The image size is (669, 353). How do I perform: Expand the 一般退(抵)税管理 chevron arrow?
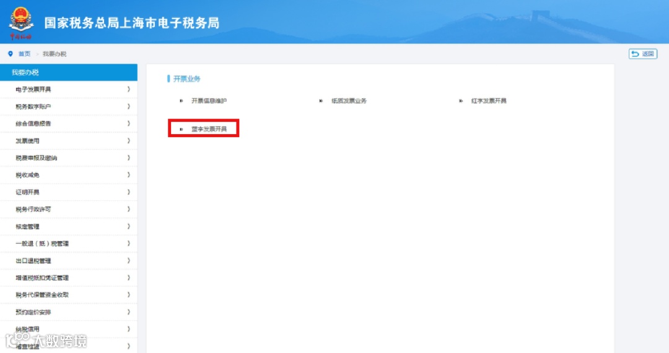coord(128,244)
